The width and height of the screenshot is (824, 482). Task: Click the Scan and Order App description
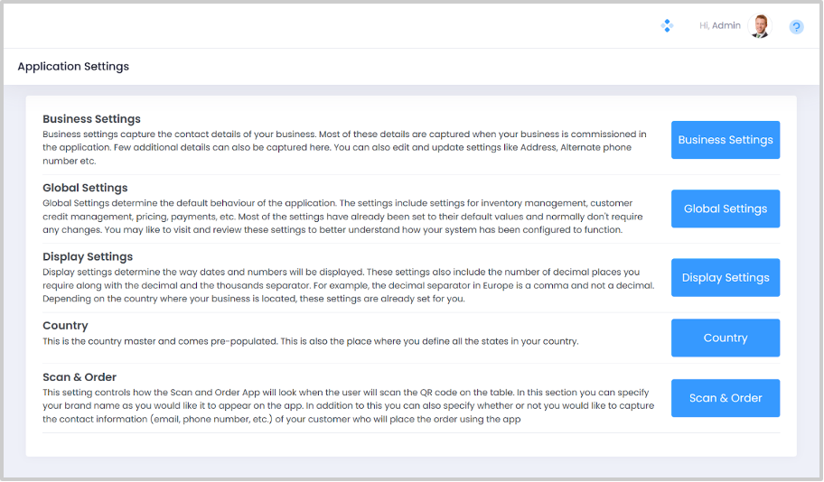coord(343,406)
